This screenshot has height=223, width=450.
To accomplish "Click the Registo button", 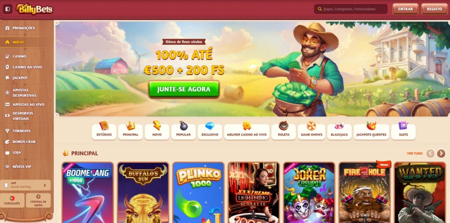I will 434,9.
